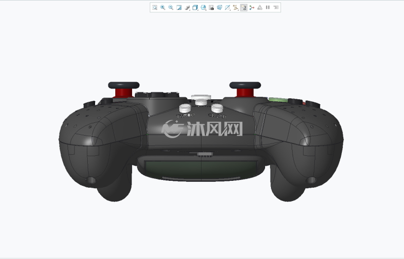Open the section view plane dropdown
Screen dimensions: 404x259
coord(228,7)
